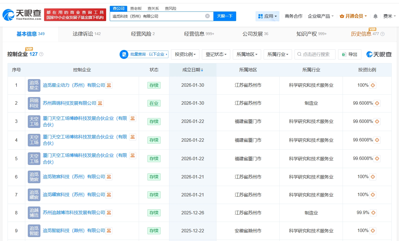Viewport: 399px width, 241px height.
Task: Open the 投资比例 filter dropdown
Action: pos(185,54)
